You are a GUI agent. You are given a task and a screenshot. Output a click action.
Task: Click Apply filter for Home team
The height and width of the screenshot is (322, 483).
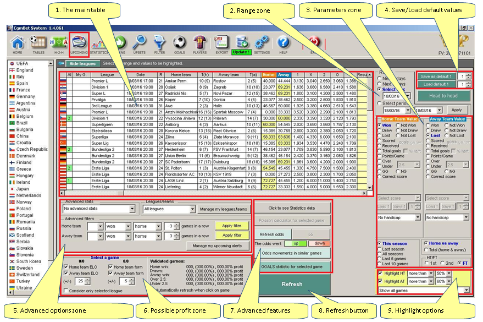pos(232,226)
